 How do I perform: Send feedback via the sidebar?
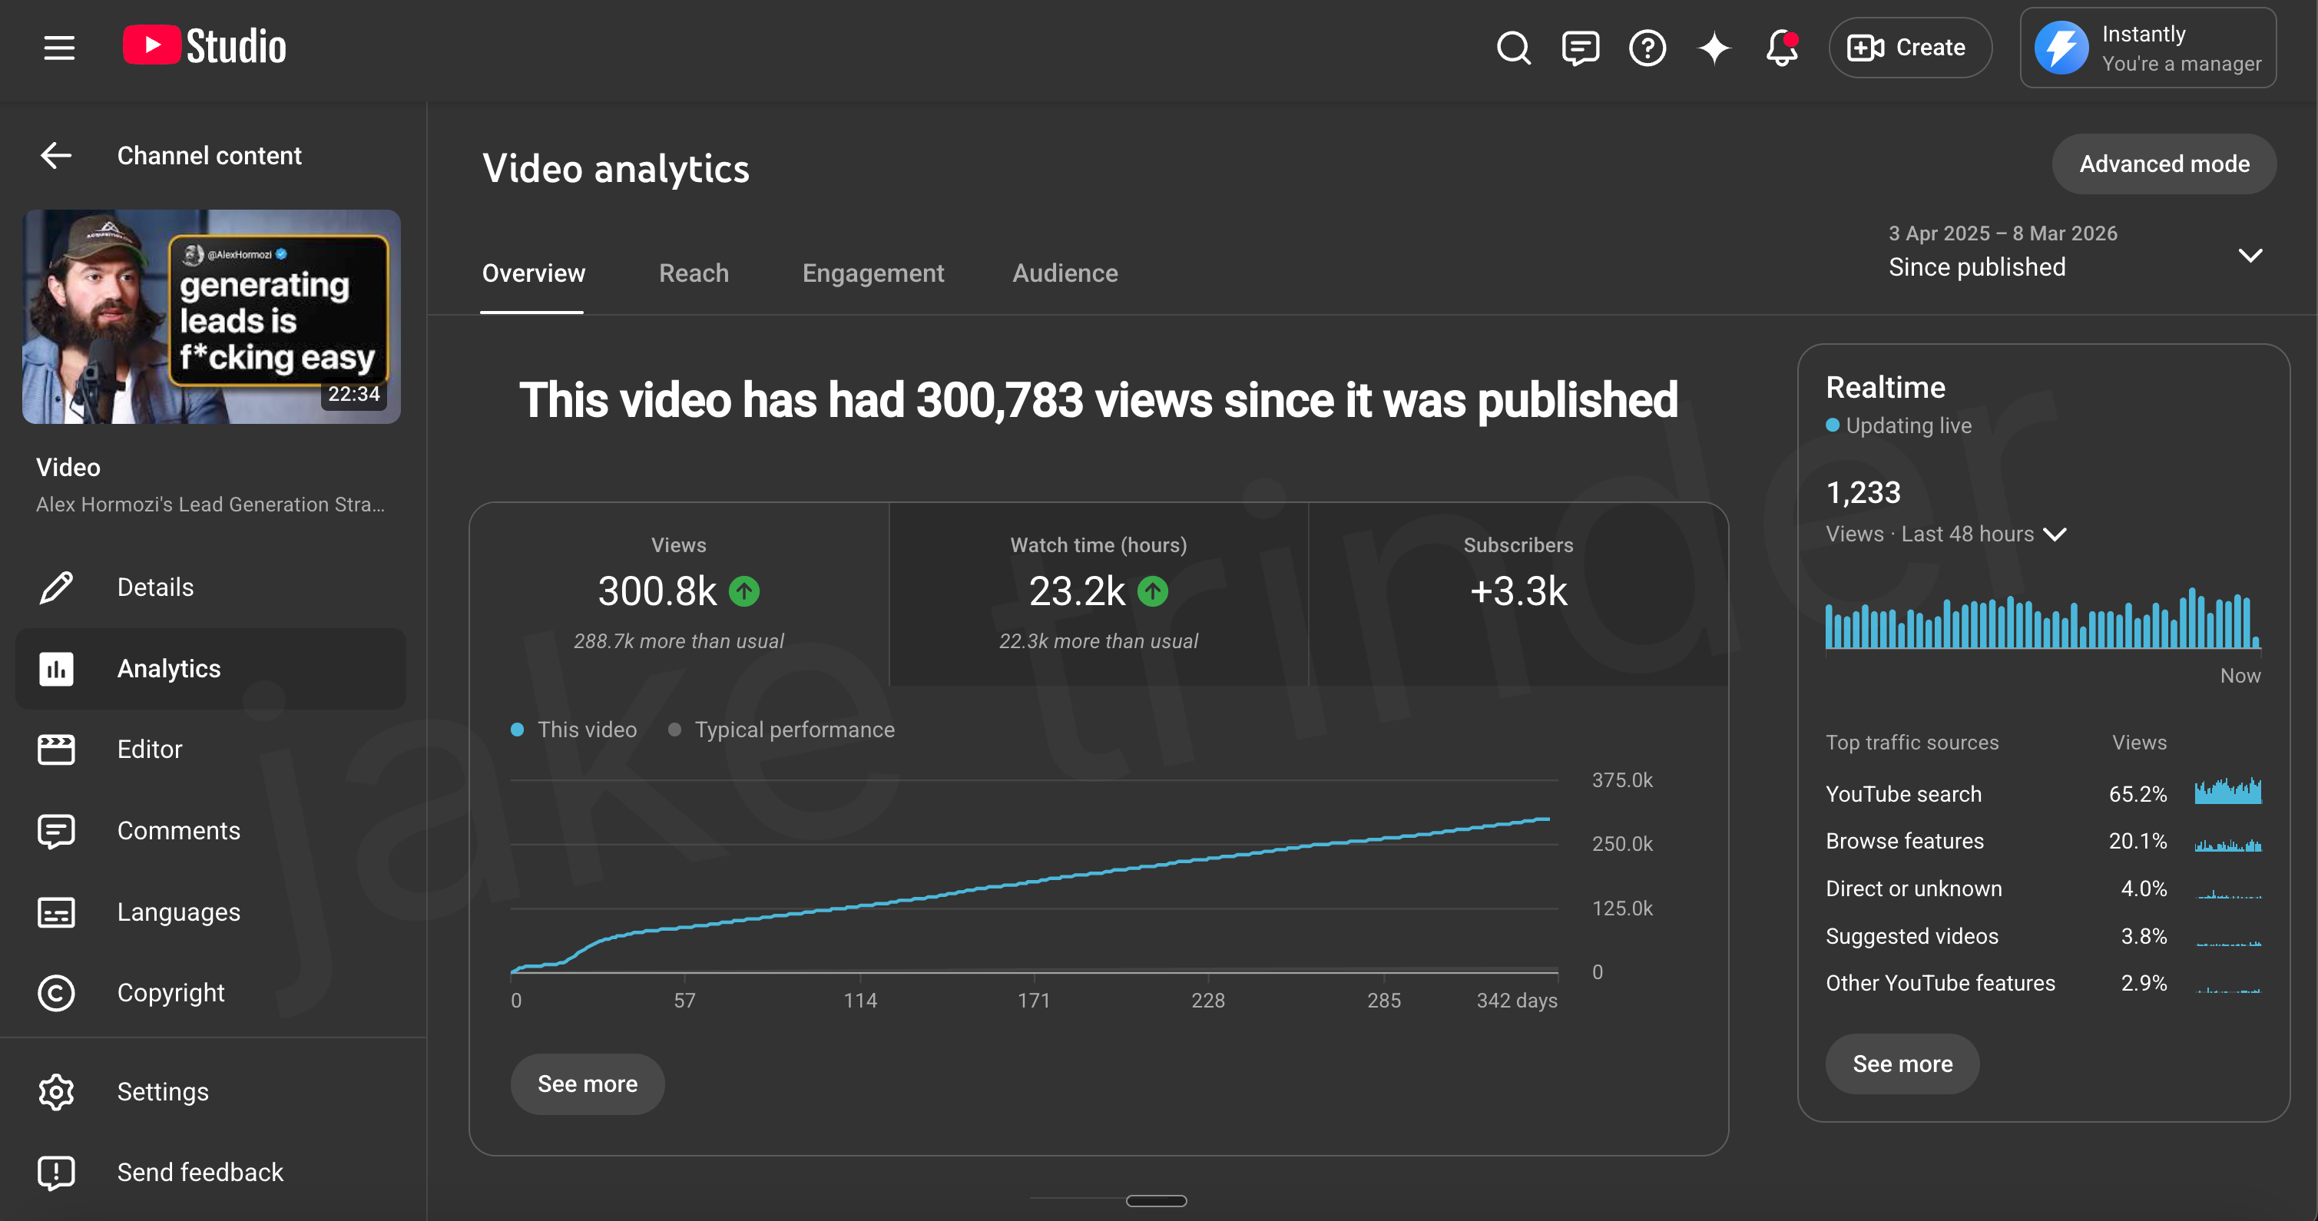200,1172
